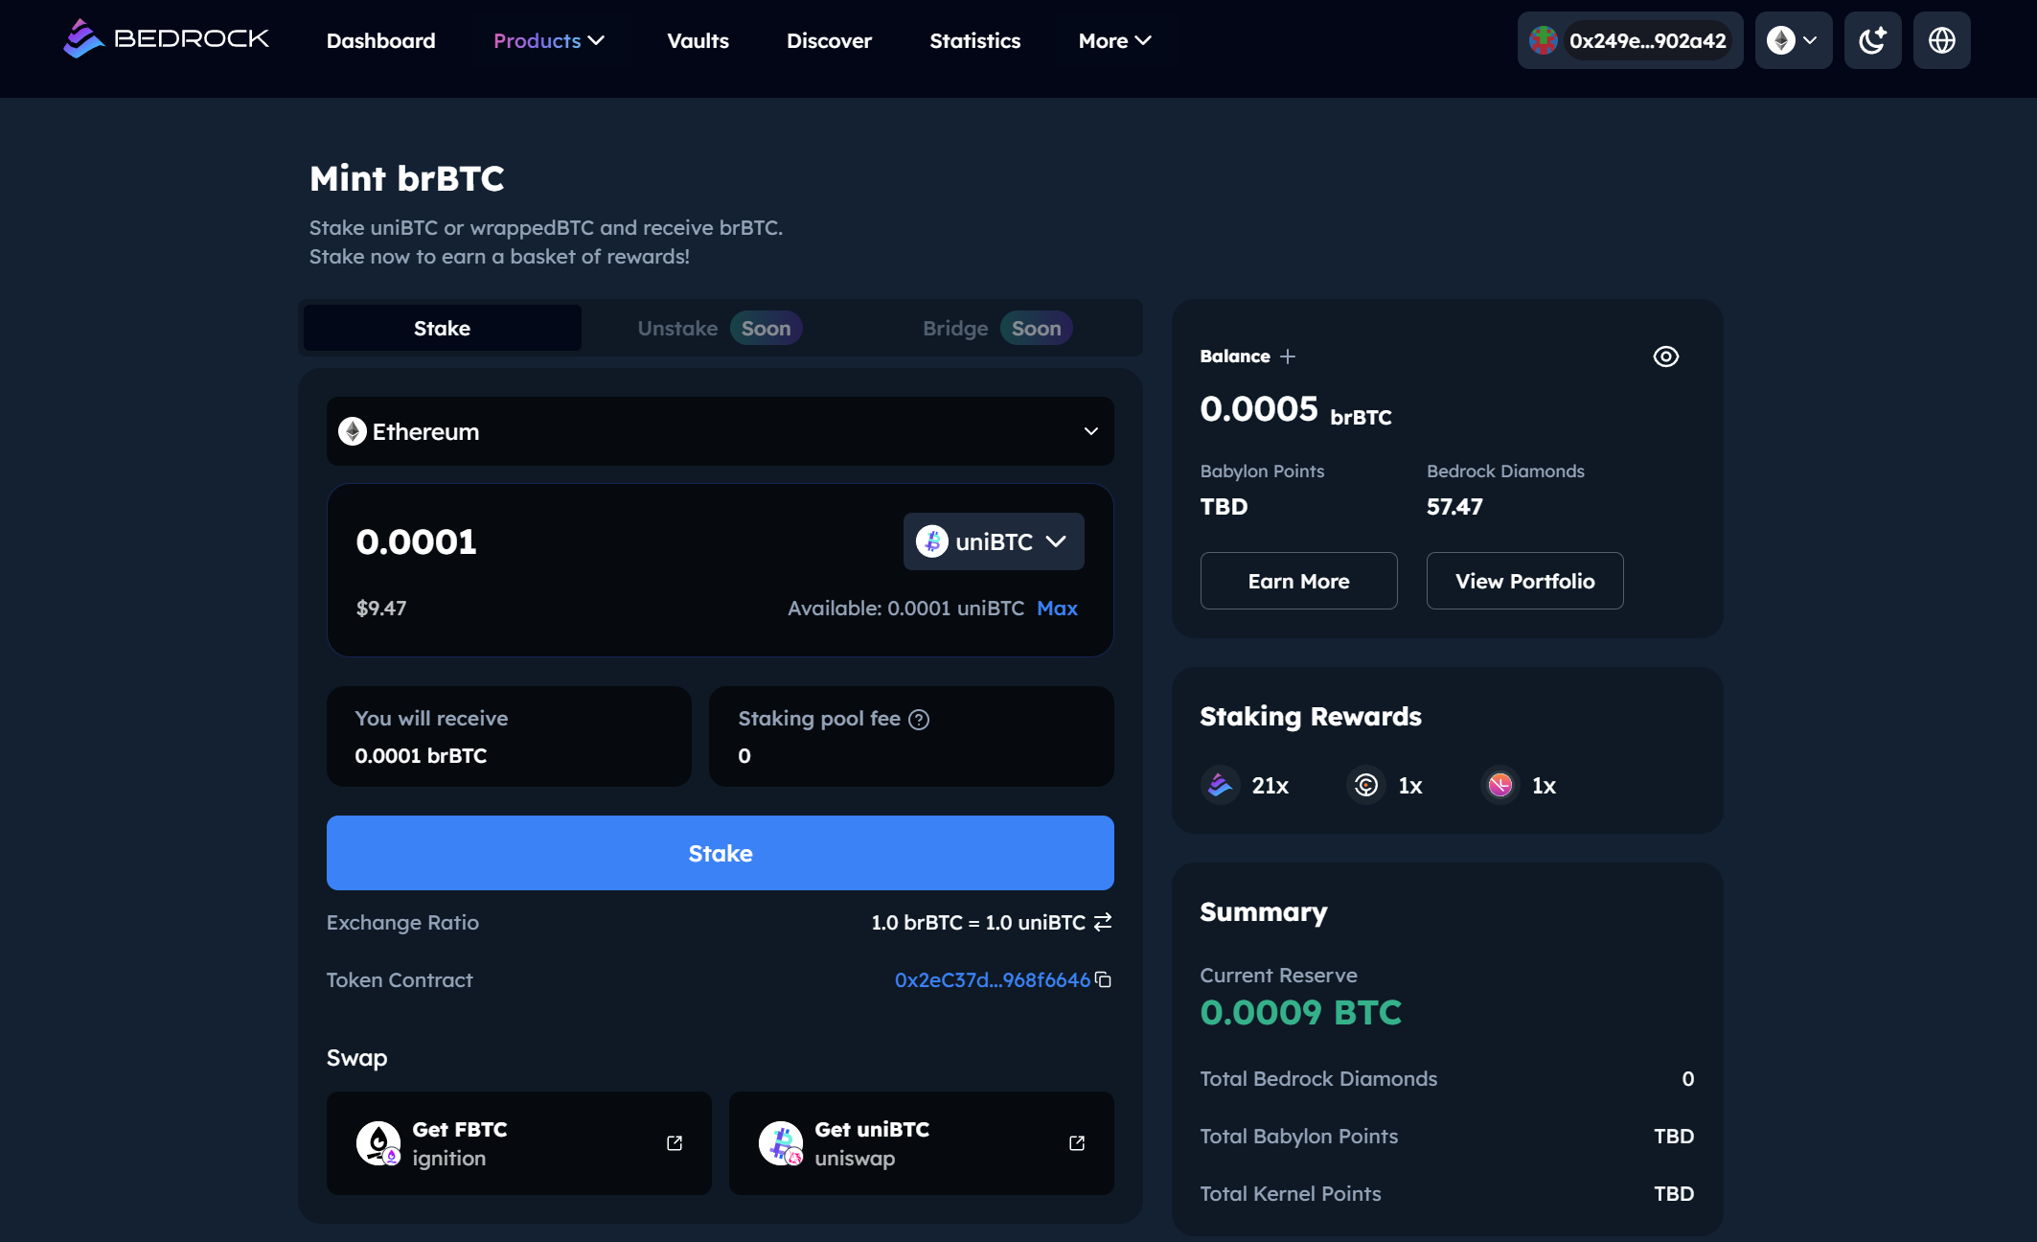Click Staking pool fee help icon
Screen dimensions: 2037x1242
pos(919,720)
